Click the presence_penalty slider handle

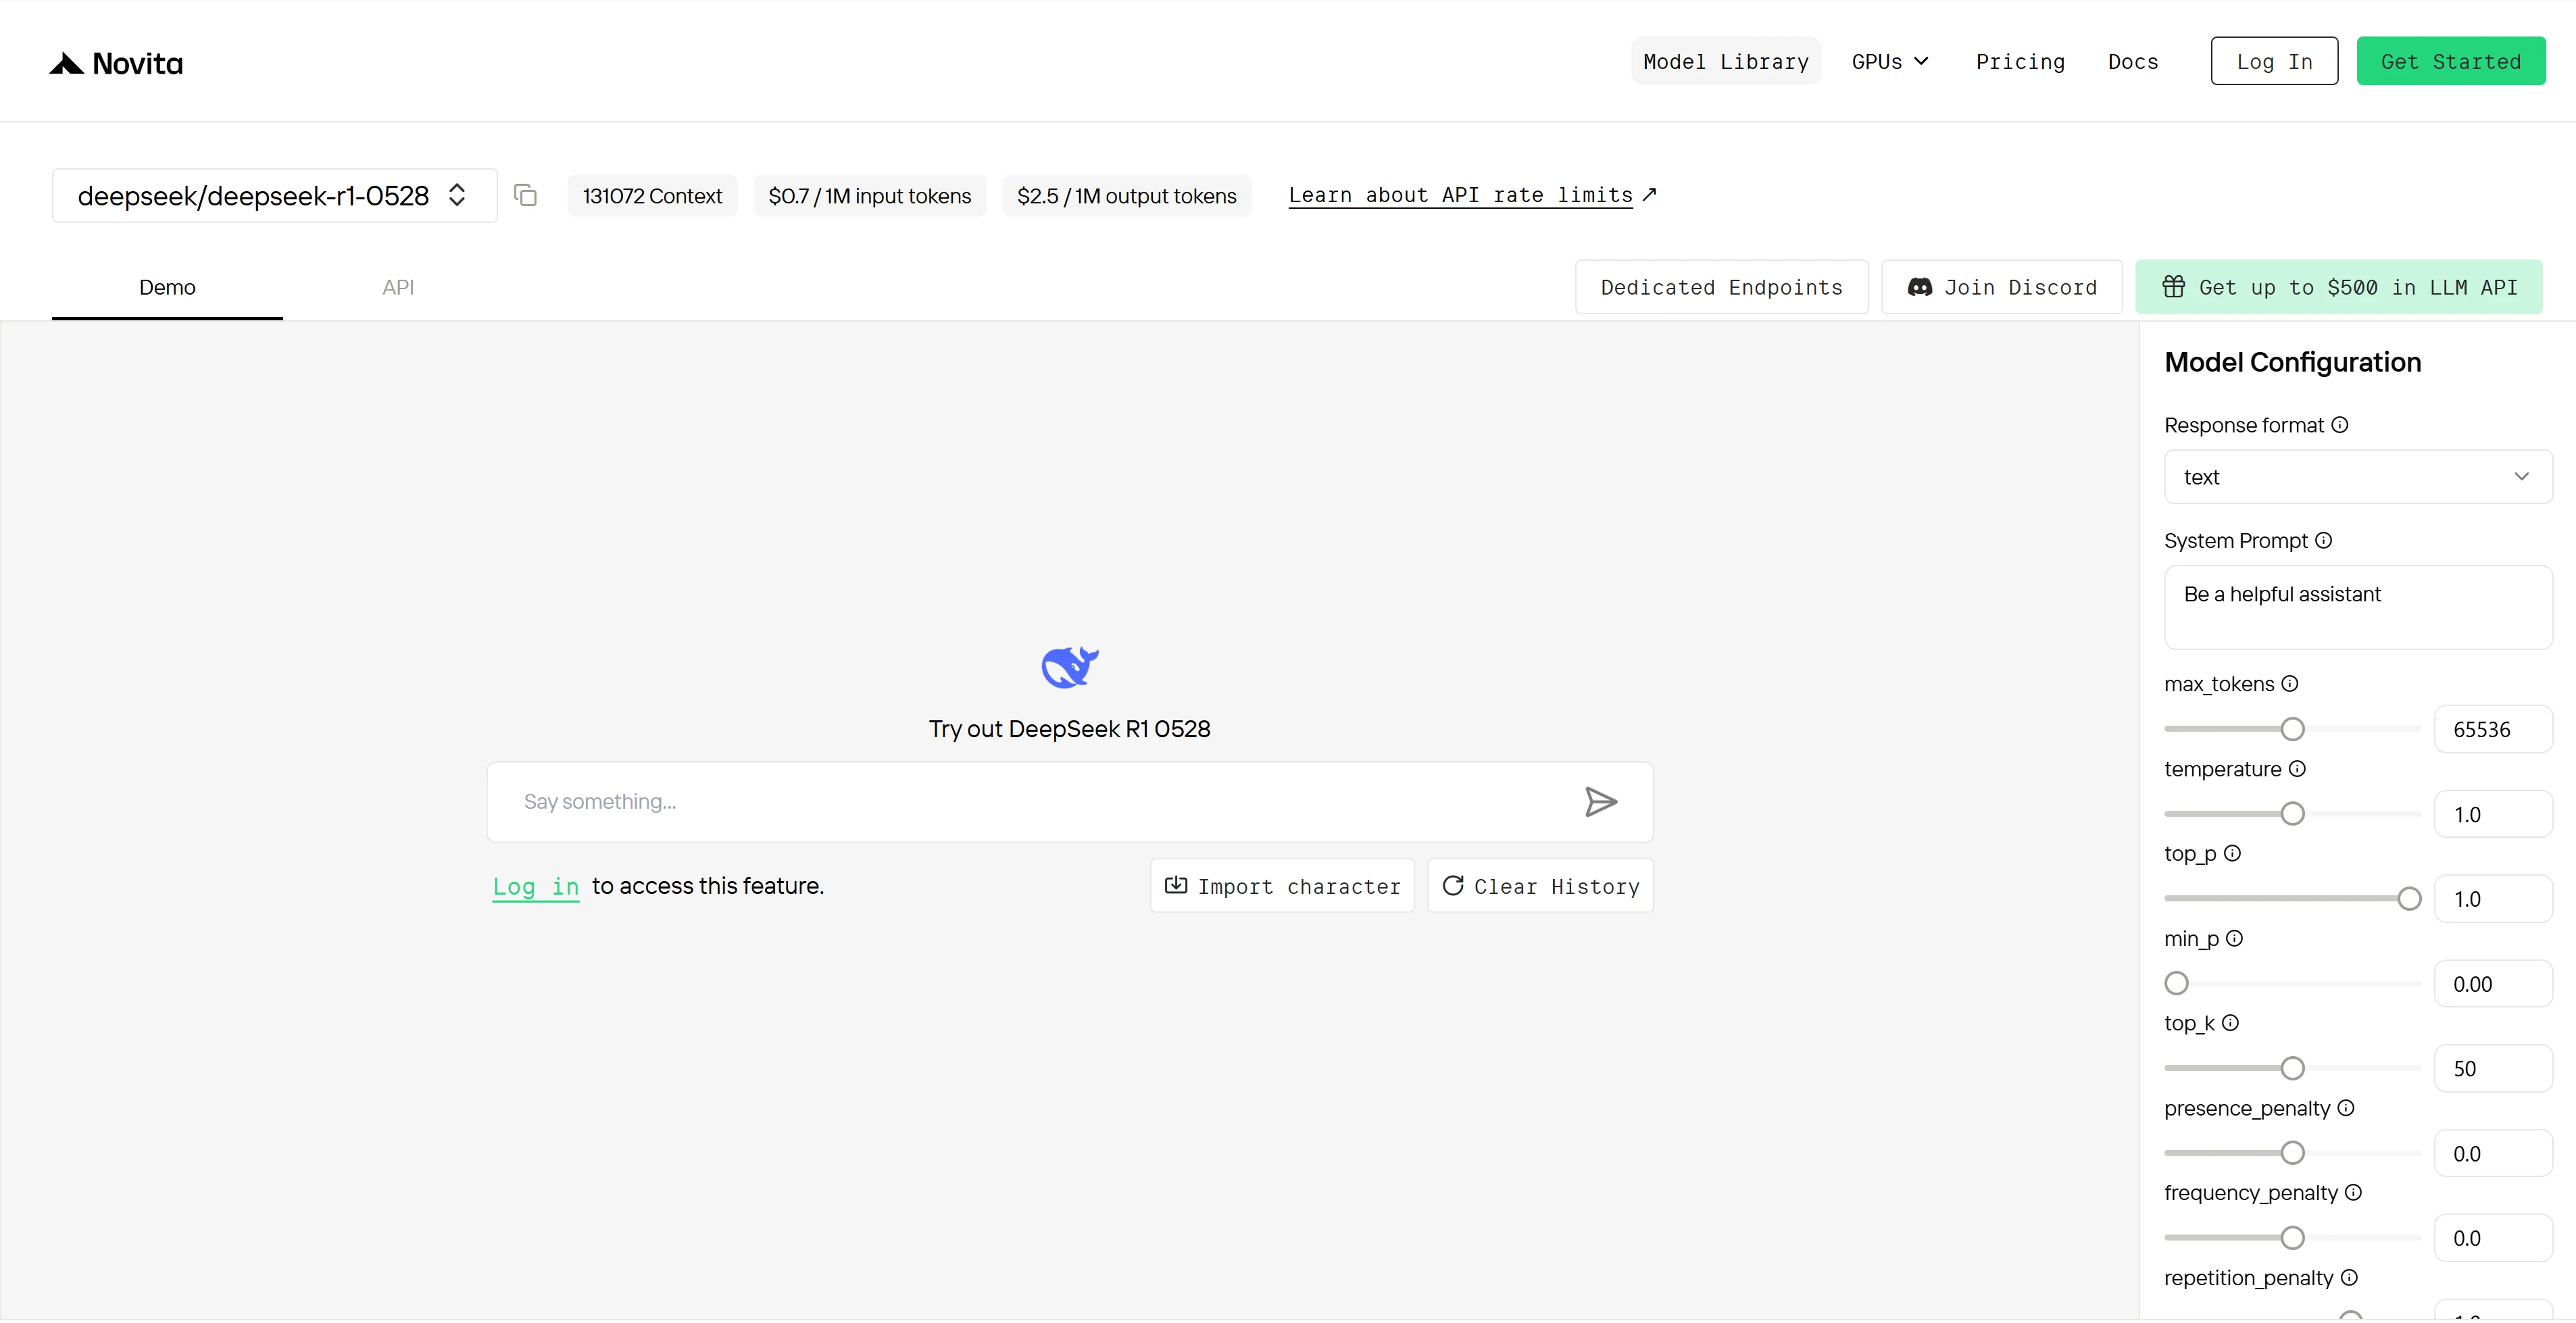coord(2293,1154)
